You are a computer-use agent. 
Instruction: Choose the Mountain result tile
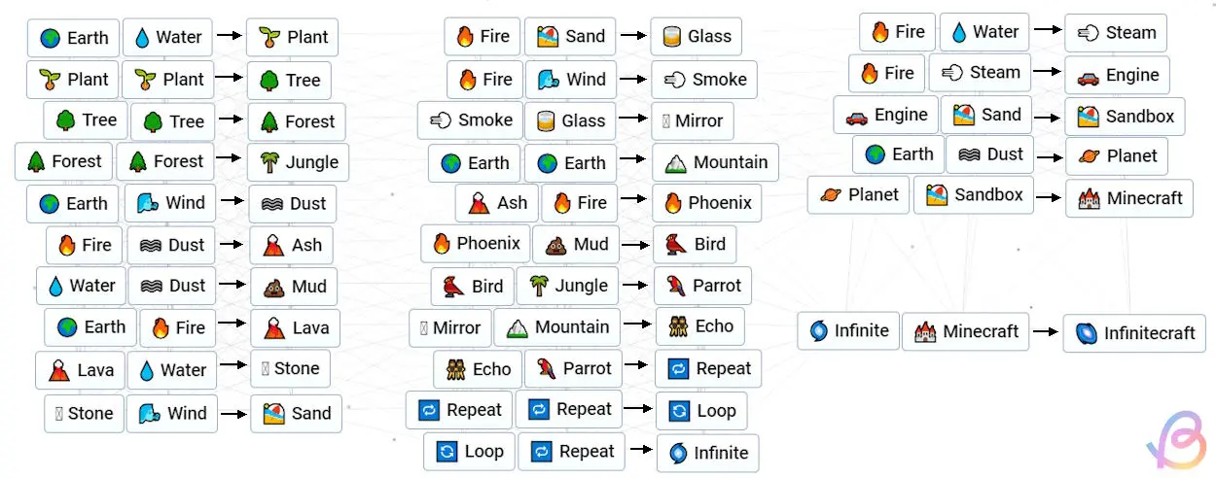[716, 162]
